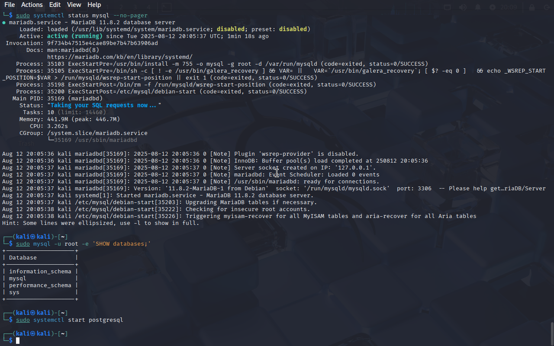Open the Edit menu

tap(55, 5)
